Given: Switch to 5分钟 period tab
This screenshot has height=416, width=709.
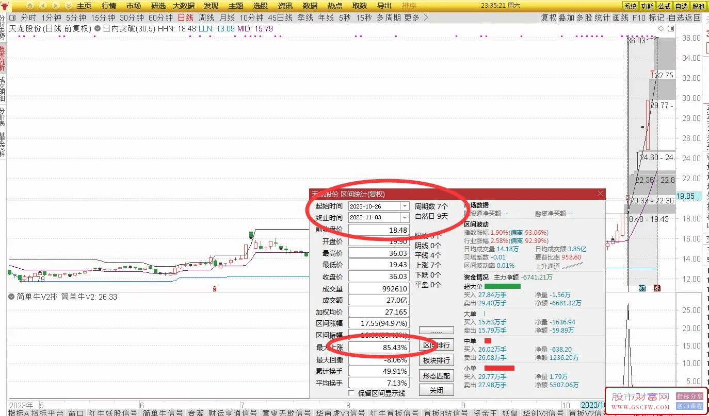Looking at the screenshot, I should 76,18.
